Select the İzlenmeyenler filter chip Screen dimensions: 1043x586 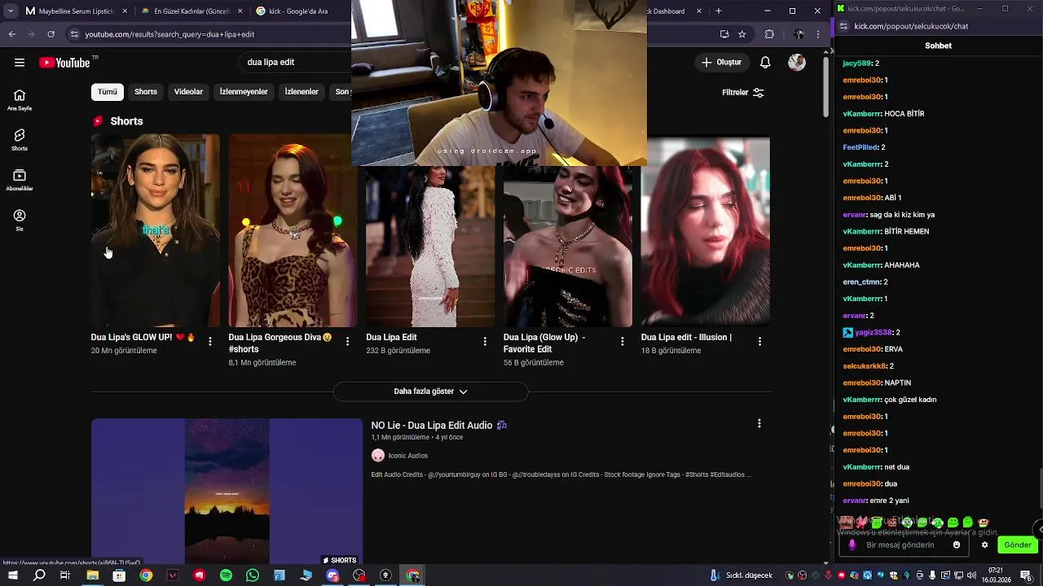244,92
